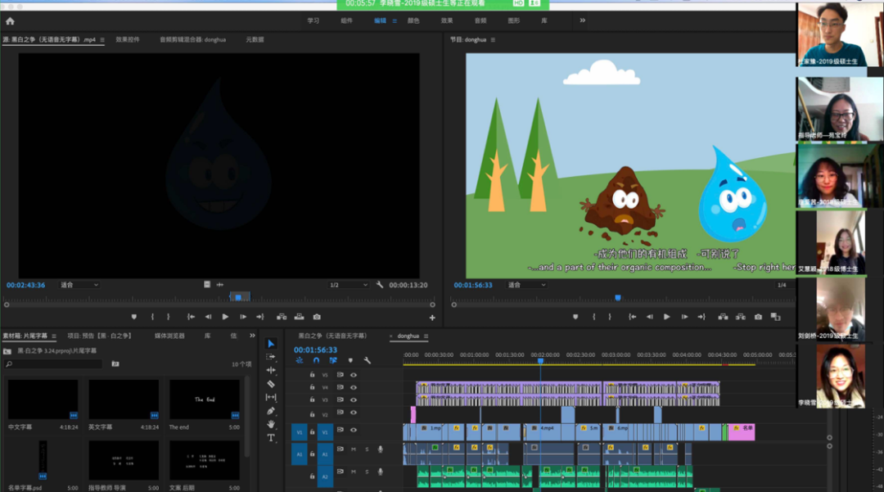Click the Export Frame camera icon in Program monitor

pyautogui.click(x=758, y=317)
